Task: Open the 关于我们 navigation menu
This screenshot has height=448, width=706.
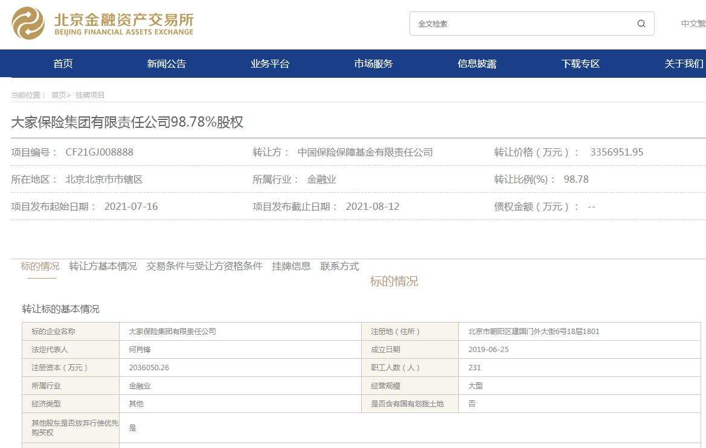Action: tap(684, 64)
